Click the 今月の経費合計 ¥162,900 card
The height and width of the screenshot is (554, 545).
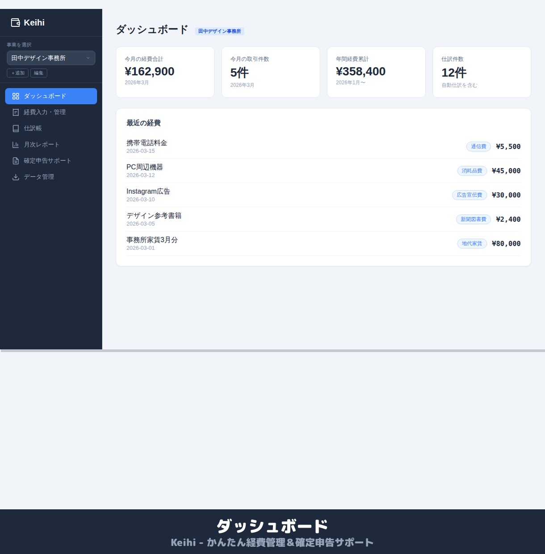[x=165, y=72]
